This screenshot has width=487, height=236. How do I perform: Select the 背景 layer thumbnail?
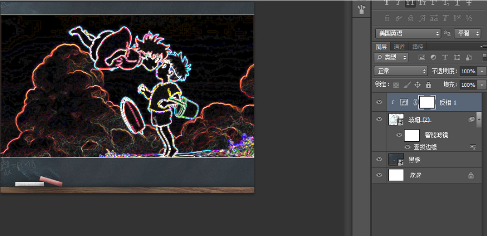(396, 175)
